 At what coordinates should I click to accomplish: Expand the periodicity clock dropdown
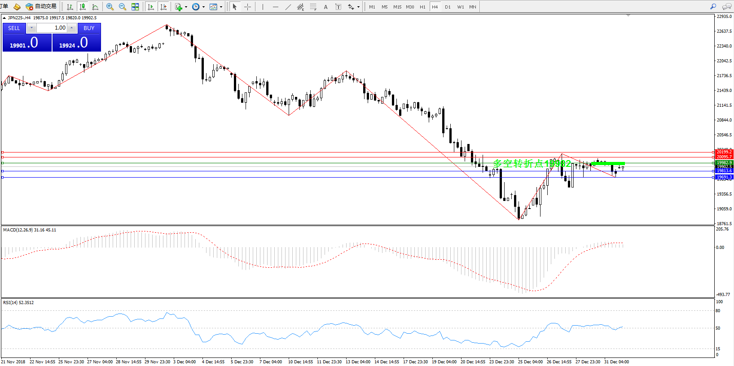tap(203, 7)
